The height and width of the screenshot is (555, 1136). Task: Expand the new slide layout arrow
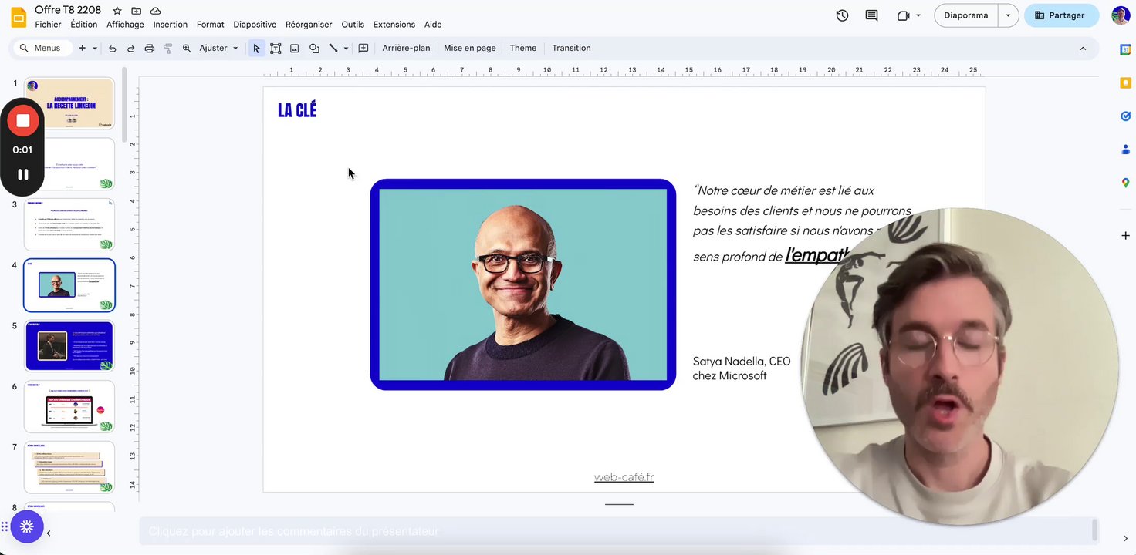coord(95,48)
